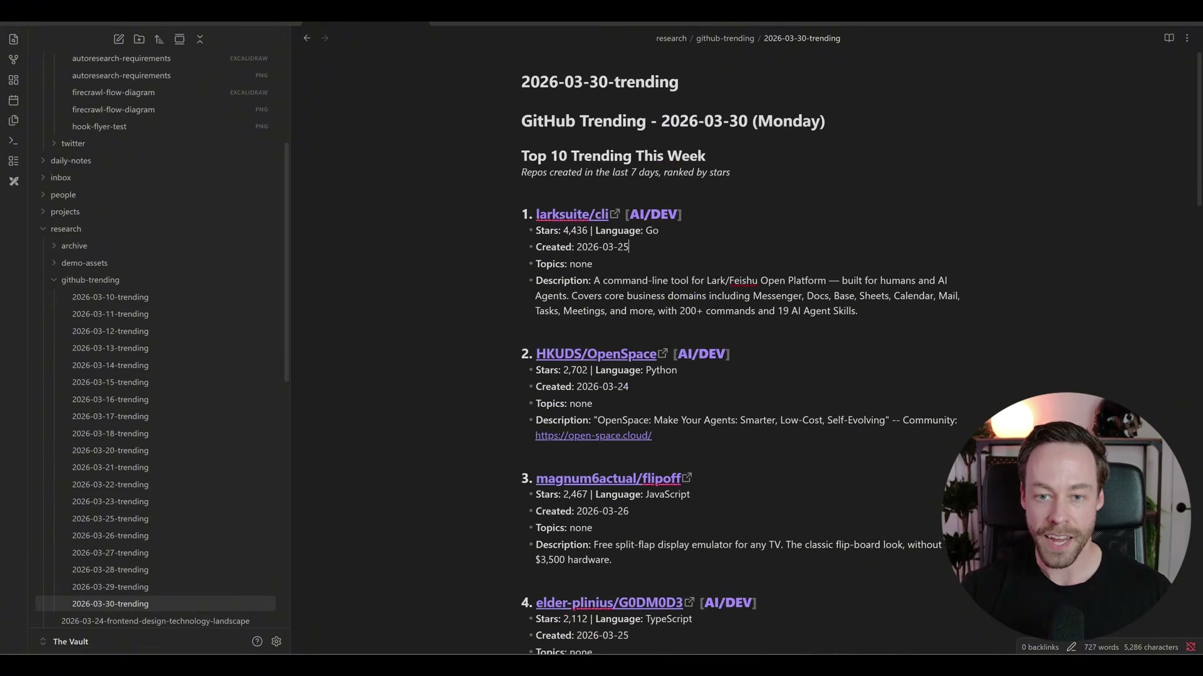Open the elder-plinius/G0DM0D3 repository link
Image resolution: width=1203 pixels, height=676 pixels.
coord(609,602)
